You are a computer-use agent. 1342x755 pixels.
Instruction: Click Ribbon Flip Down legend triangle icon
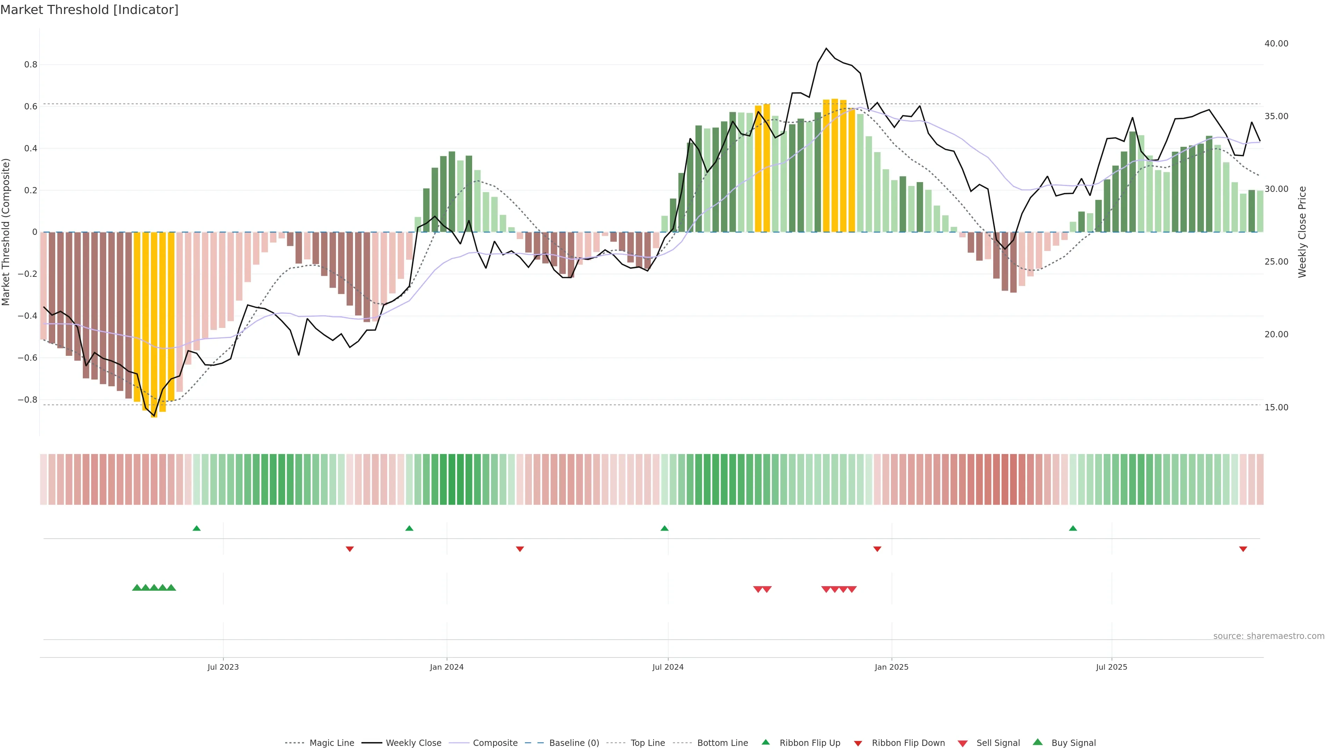(x=858, y=743)
